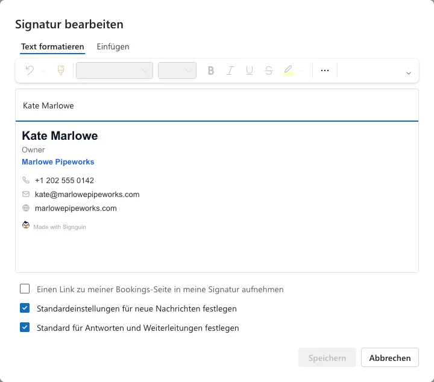Select the Format Painter brush icon
Image resolution: width=434 pixels, height=382 pixels.
(x=61, y=70)
